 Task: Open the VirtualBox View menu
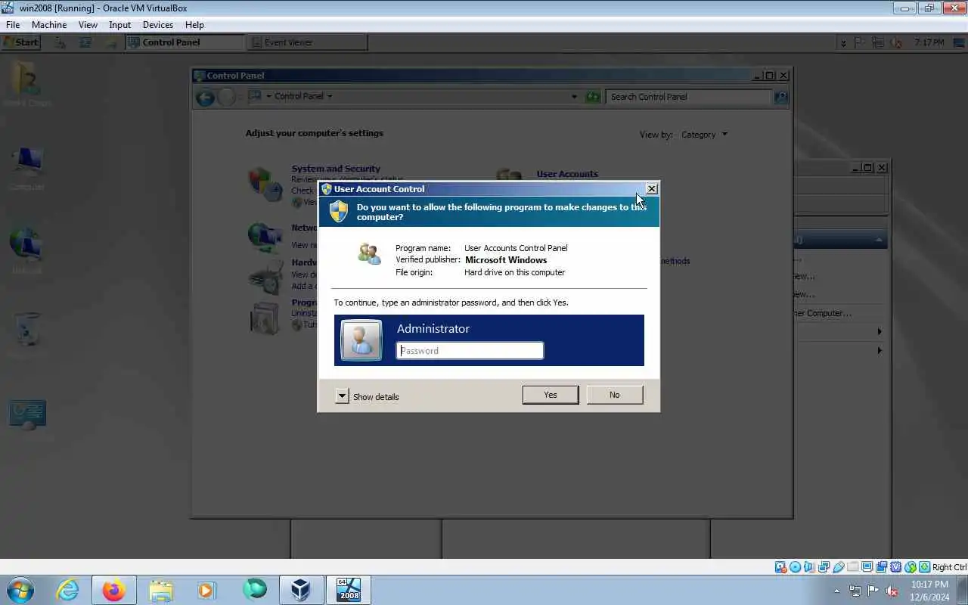(88, 25)
